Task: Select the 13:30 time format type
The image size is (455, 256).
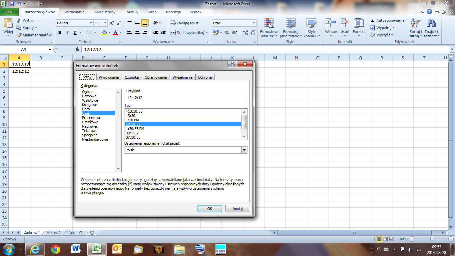Action: point(131,116)
